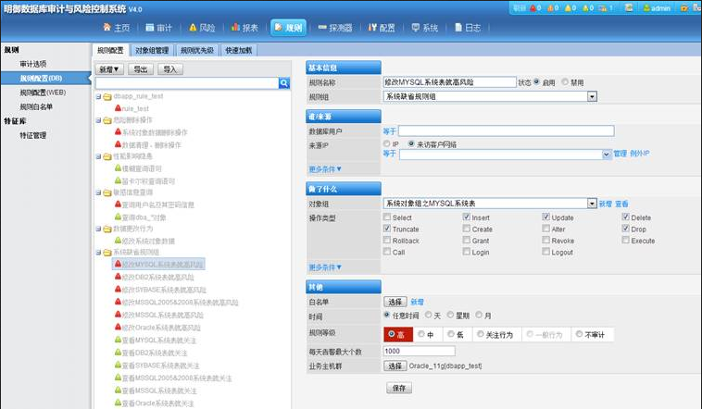Click red warning icon of 修改MSSQL系统表就高风险
Viewport: 702px width, 409px height.
[x=118, y=315]
